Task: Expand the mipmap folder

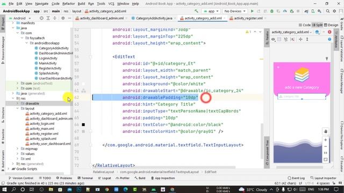Action: pyautogui.click(x=18, y=149)
